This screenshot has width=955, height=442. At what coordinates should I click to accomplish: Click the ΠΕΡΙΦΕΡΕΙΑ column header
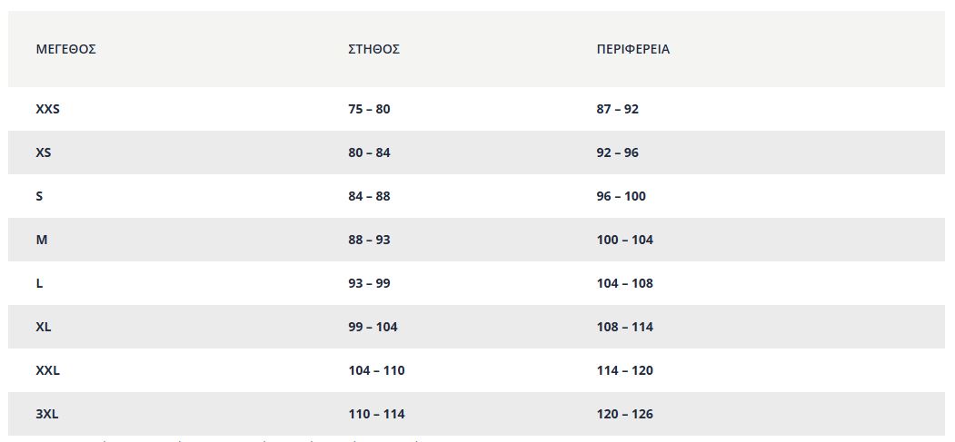pyautogui.click(x=632, y=49)
